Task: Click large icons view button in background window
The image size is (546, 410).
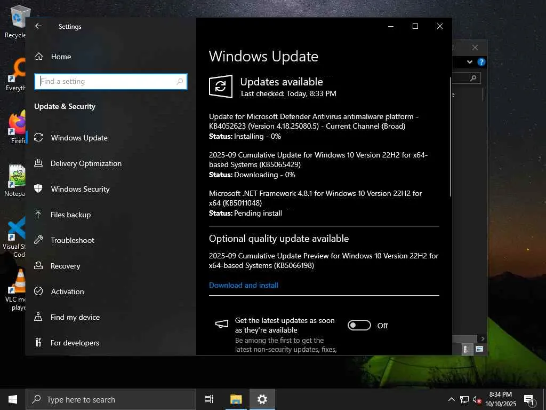Action: click(479, 349)
